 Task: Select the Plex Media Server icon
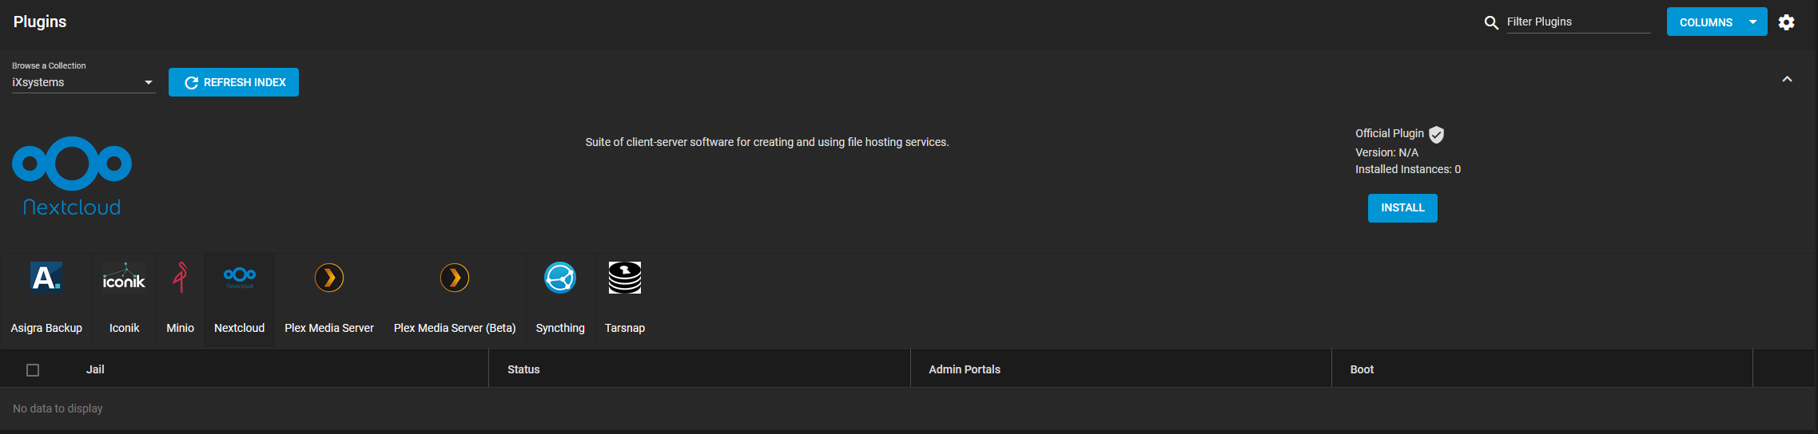point(328,278)
